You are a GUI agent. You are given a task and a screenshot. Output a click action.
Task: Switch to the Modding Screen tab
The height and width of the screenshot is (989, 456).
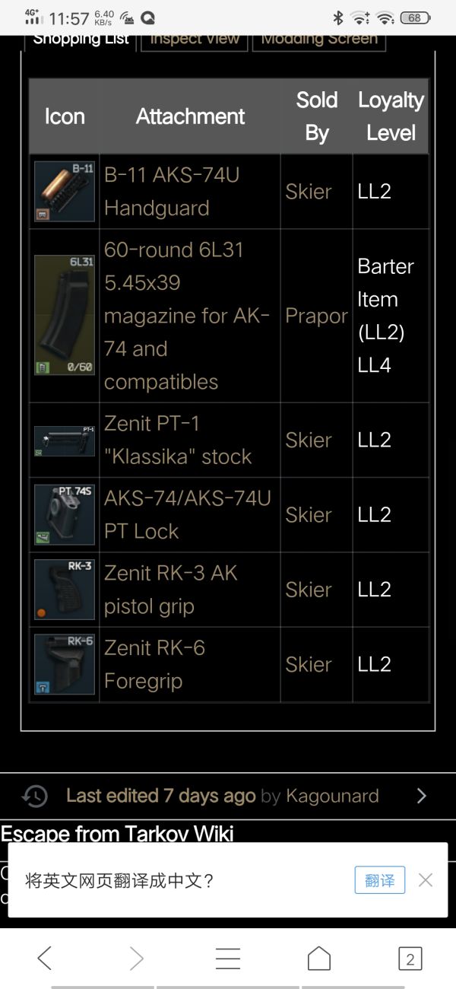pos(319,40)
